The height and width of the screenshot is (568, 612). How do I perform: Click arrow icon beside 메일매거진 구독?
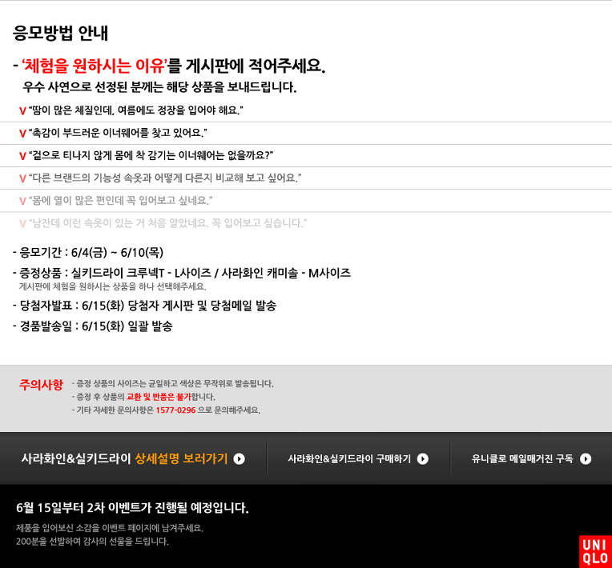(586, 459)
